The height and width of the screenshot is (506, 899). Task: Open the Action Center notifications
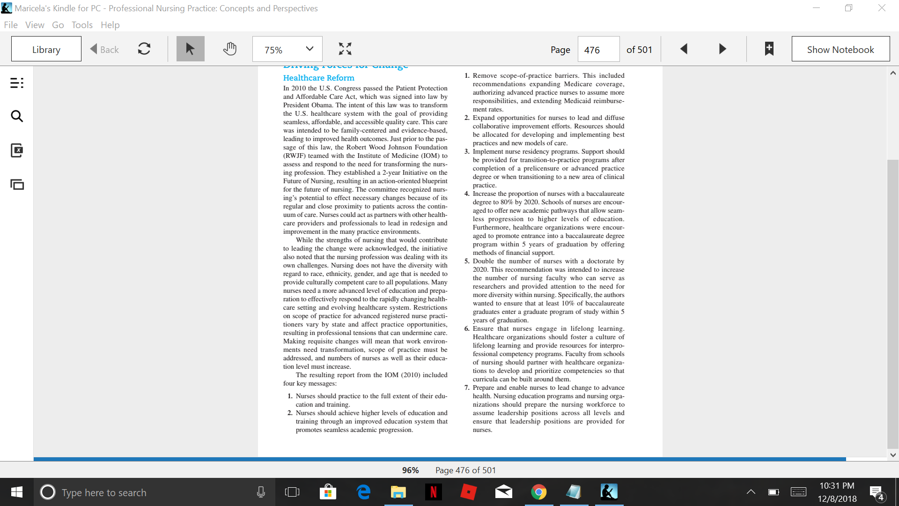point(877,492)
